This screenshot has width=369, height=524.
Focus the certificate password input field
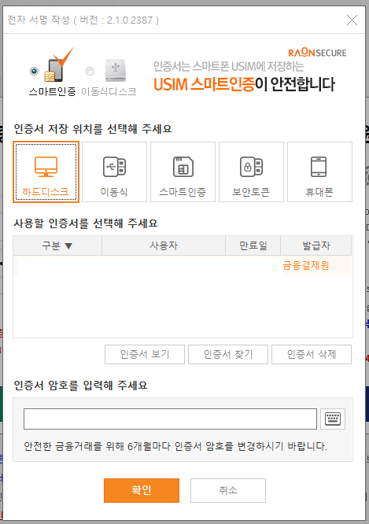pyautogui.click(x=170, y=419)
